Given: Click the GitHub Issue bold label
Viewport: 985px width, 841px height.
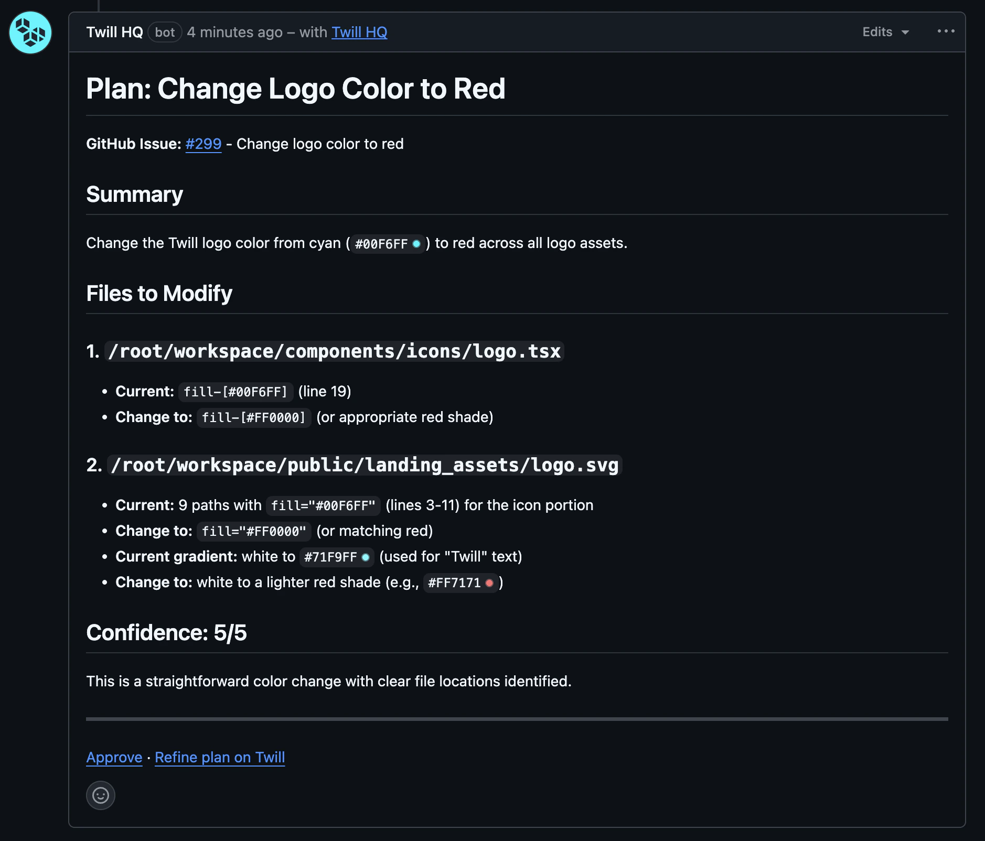Looking at the screenshot, I should pyautogui.click(x=134, y=144).
